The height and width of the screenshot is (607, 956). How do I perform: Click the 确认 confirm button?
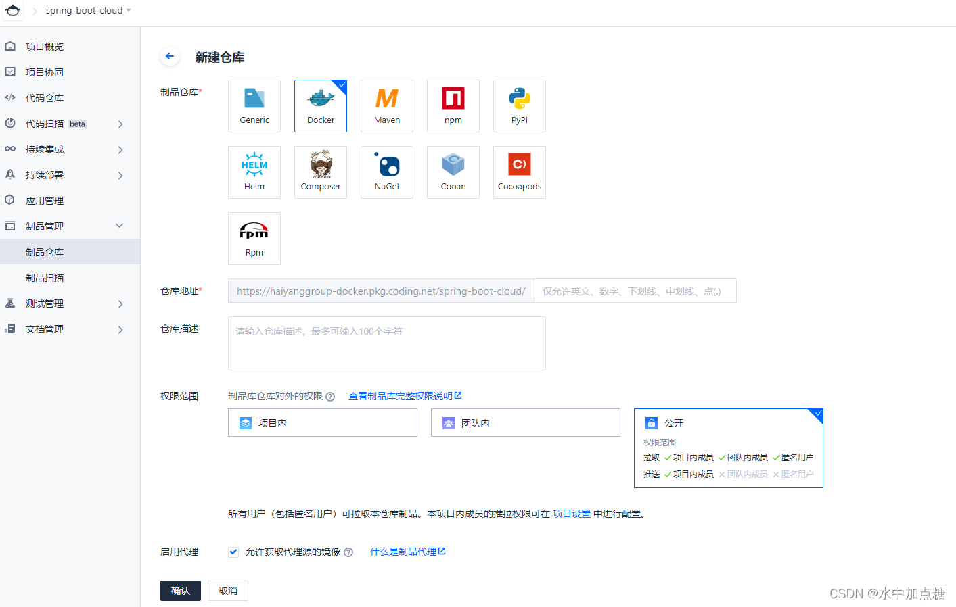coord(181,591)
